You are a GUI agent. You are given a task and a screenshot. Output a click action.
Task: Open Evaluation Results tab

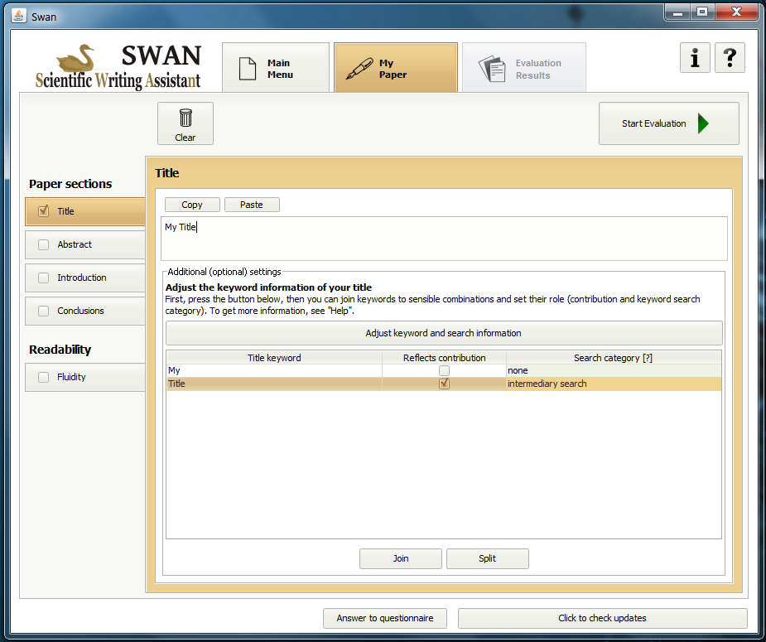tap(523, 68)
